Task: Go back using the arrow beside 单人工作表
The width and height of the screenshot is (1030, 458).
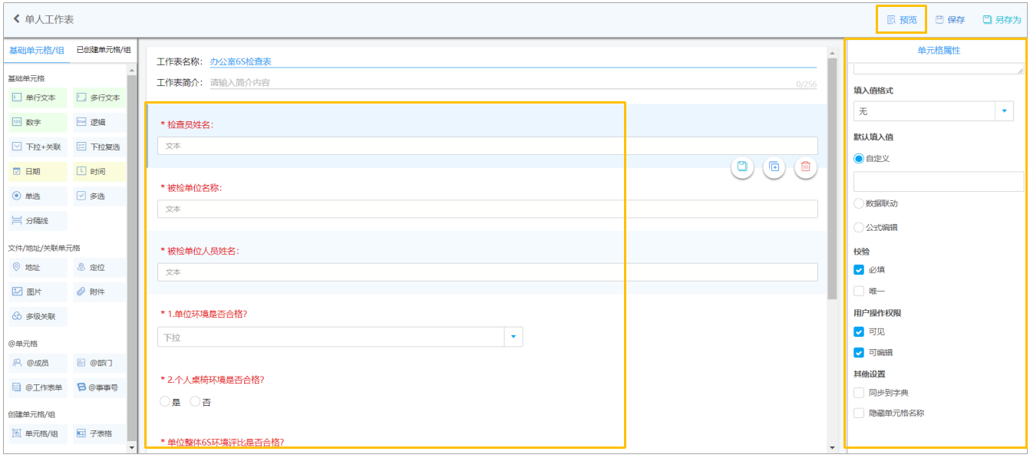Action: 16,19
